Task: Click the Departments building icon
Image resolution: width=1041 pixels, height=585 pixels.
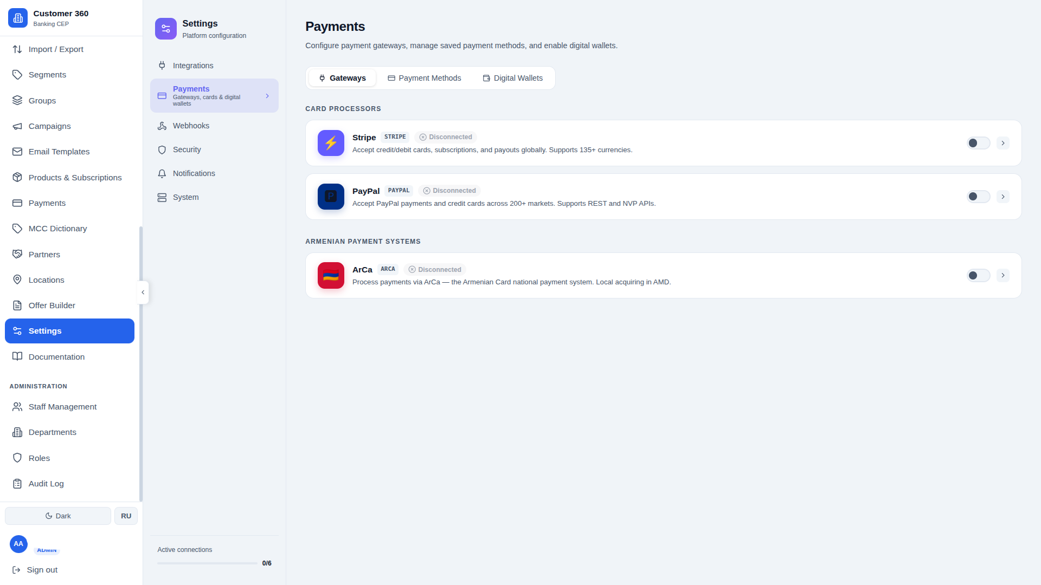Action: 17,432
